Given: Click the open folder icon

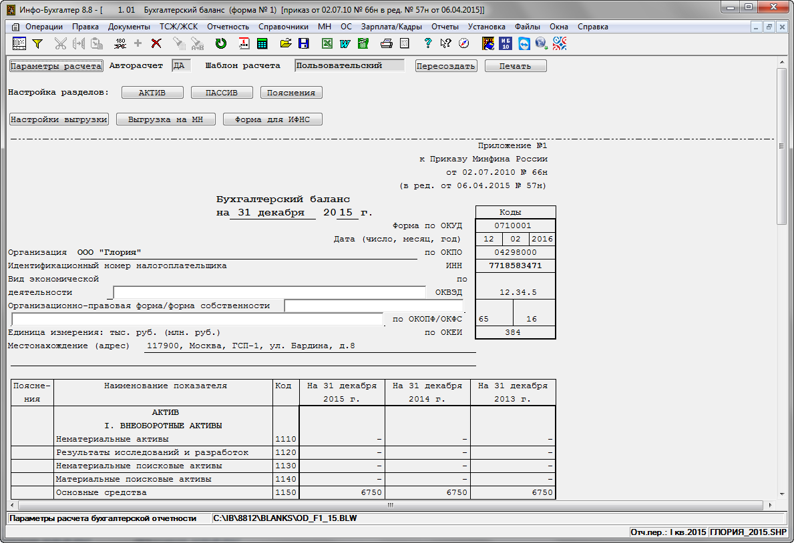Looking at the screenshot, I should click(x=286, y=43).
